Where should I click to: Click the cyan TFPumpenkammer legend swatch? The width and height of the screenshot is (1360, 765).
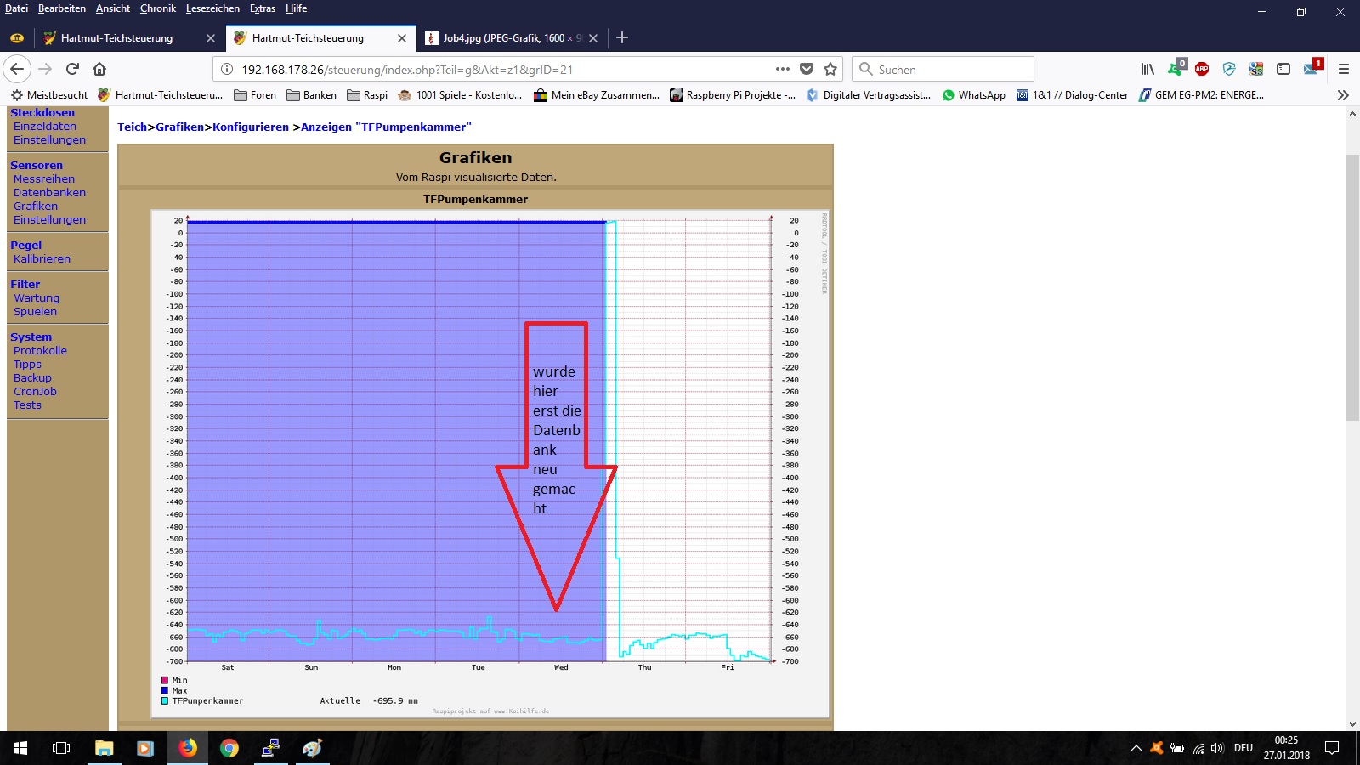tap(165, 701)
